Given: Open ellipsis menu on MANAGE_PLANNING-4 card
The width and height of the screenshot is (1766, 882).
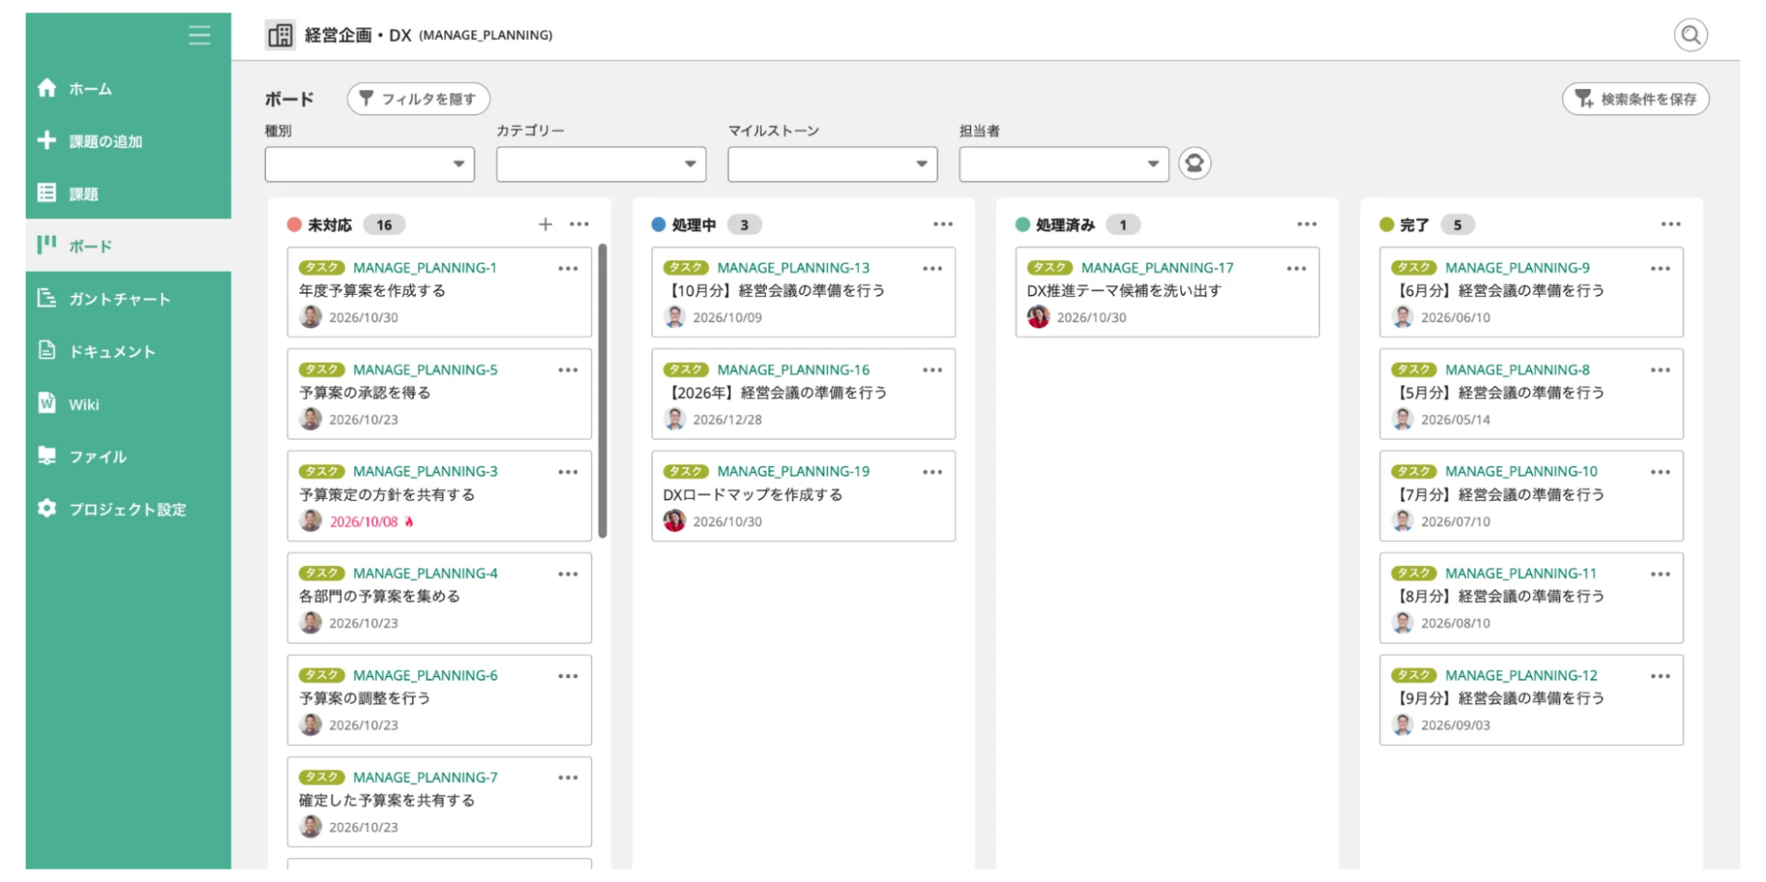Looking at the screenshot, I should point(568,574).
